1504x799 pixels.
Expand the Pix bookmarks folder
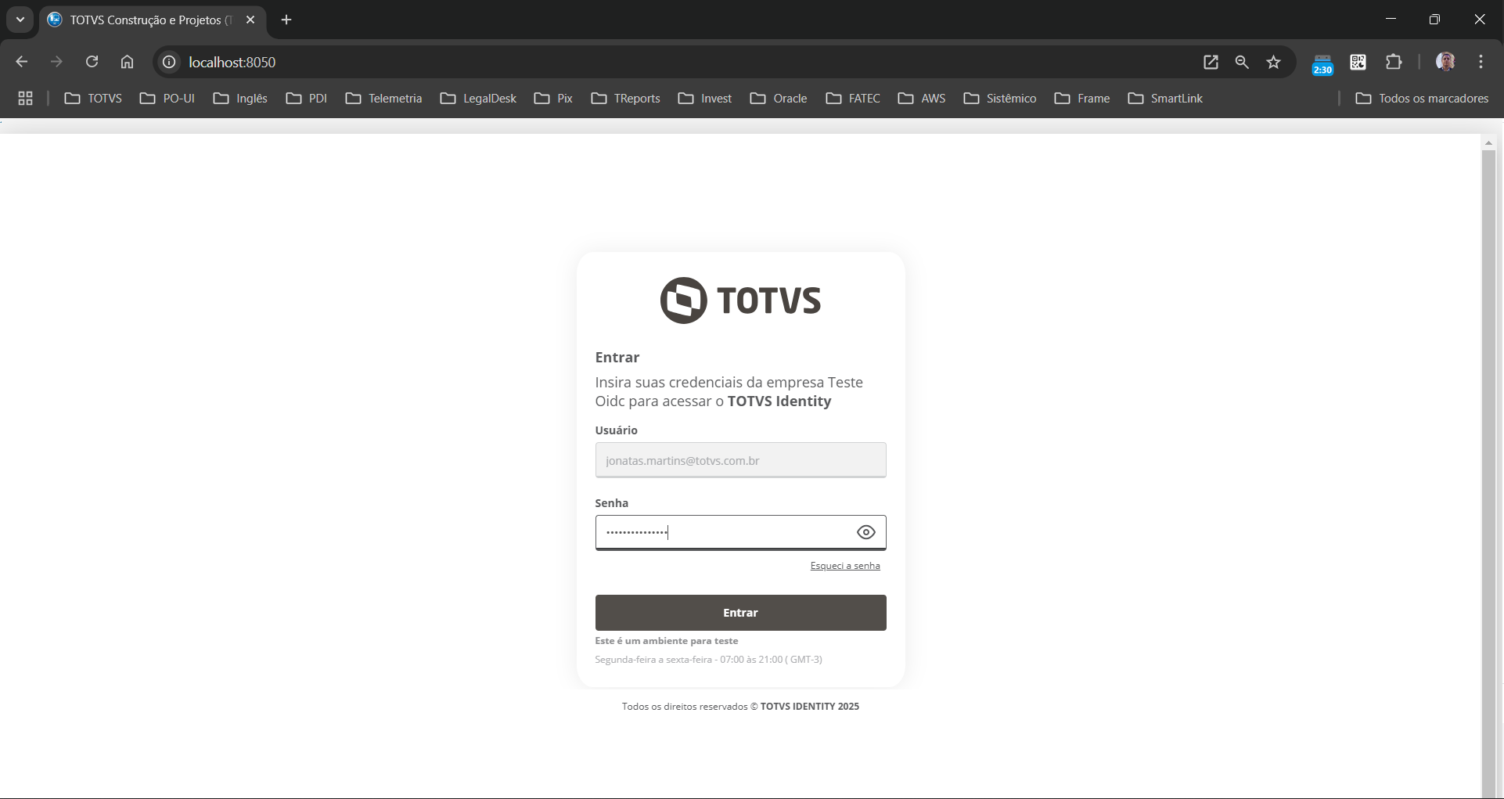pos(554,99)
